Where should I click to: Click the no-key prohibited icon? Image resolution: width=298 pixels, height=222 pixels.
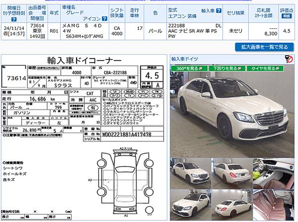click(289, 59)
